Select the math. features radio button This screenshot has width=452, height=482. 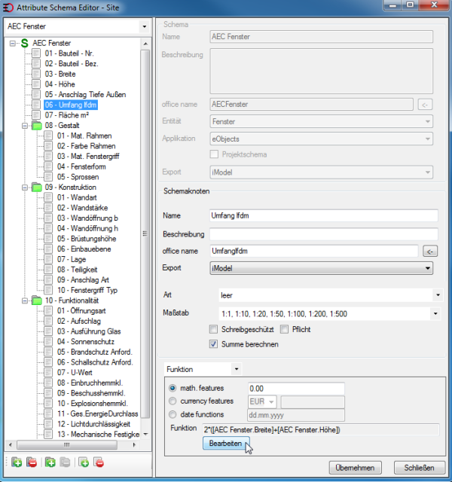coord(173,388)
